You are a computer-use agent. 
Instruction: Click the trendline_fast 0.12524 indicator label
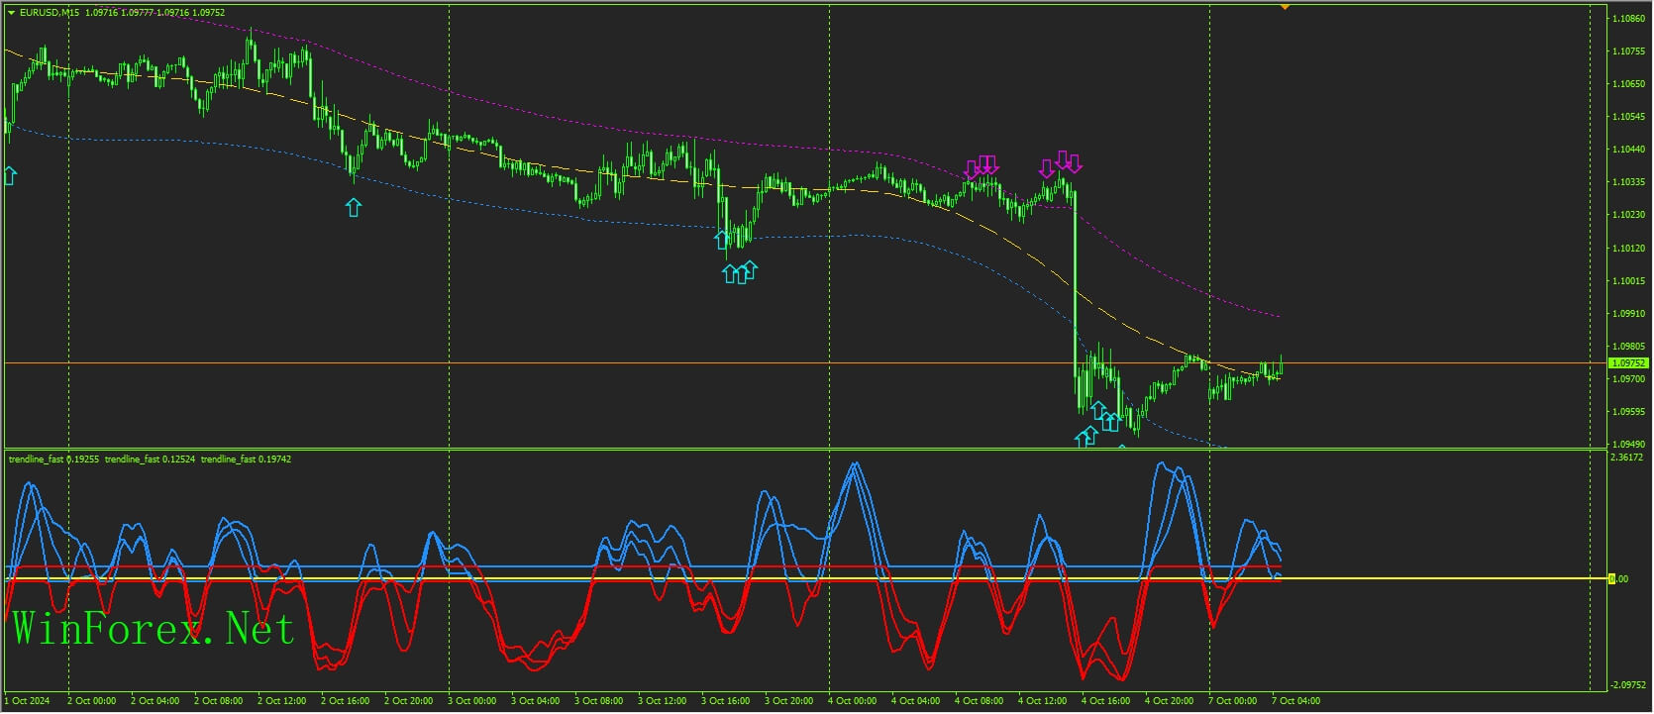150,459
